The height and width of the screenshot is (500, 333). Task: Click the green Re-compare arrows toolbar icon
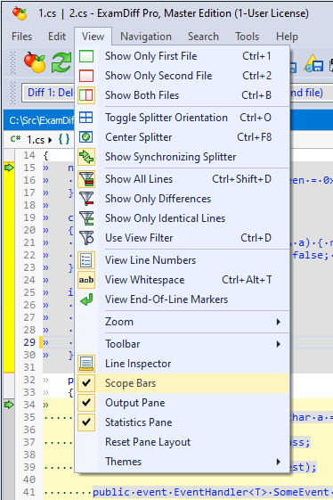click(x=61, y=62)
